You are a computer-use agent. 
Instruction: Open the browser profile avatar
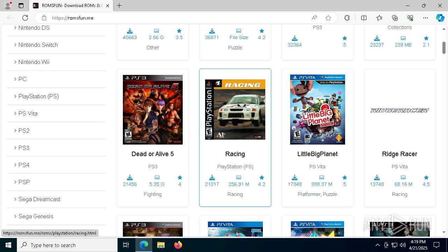point(8,6)
